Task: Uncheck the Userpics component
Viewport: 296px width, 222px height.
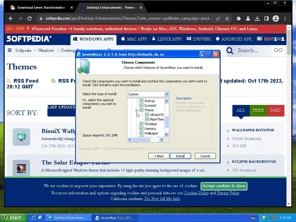Action: [x=141, y=129]
